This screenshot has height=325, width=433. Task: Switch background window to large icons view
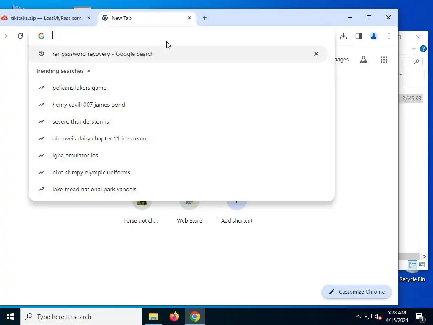(422, 265)
